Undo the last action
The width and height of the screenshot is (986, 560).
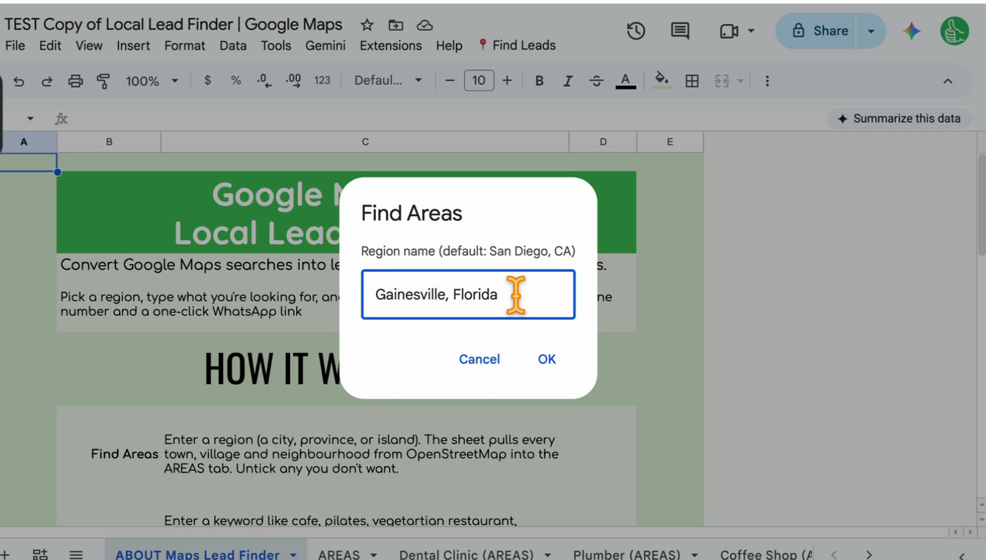click(x=19, y=81)
